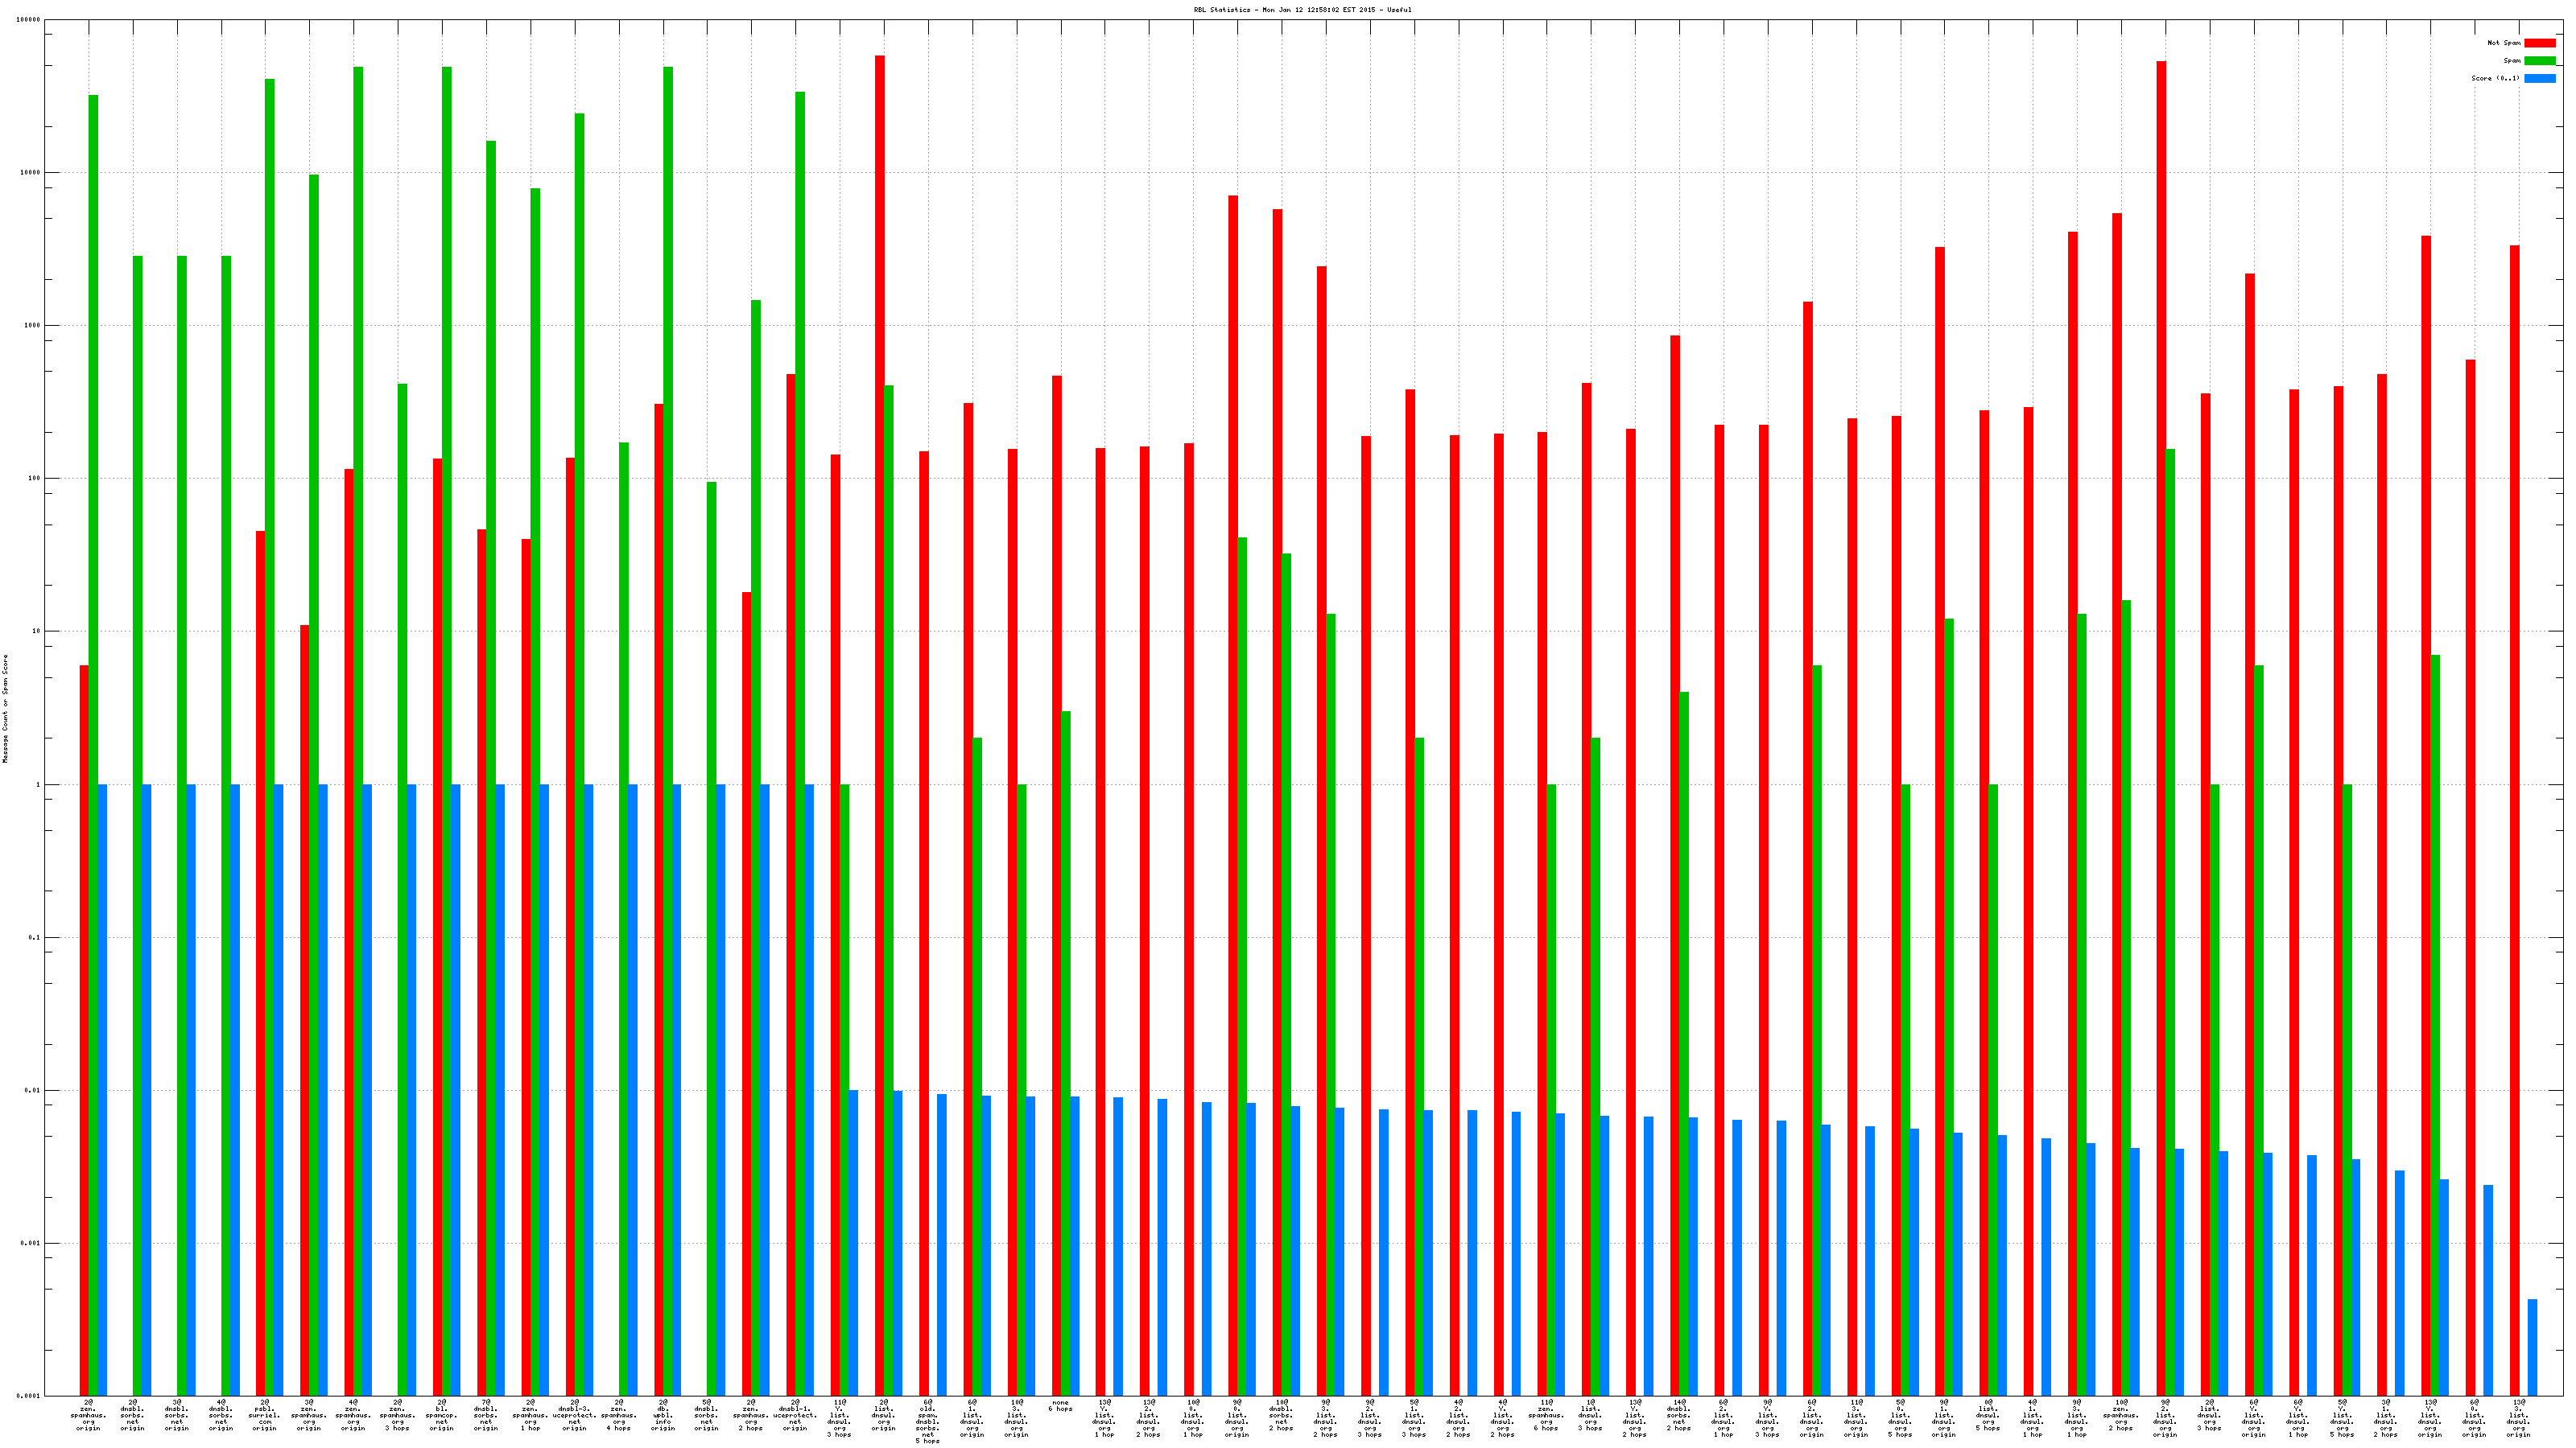Click the 1000 y-axis tick label
Screen dimensions: 2576x1448
click(x=33, y=326)
